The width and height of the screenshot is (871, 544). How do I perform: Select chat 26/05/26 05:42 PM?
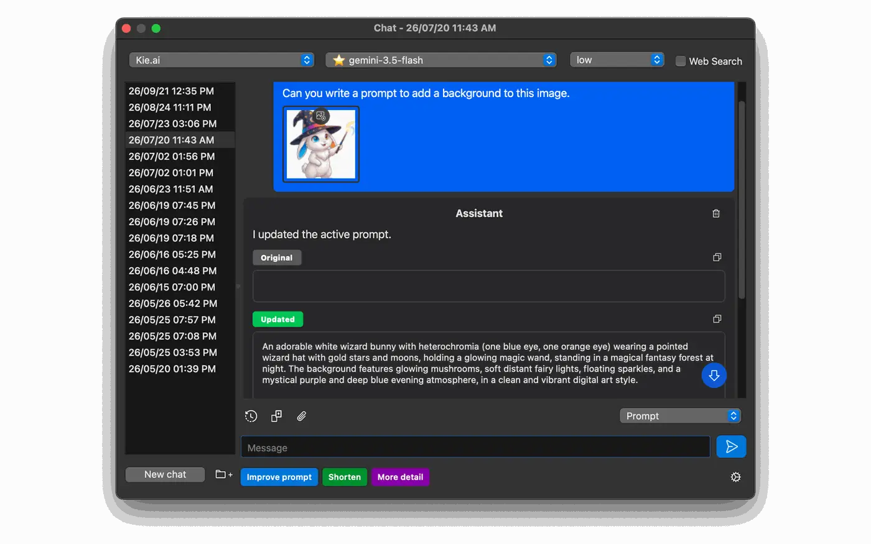(180, 303)
